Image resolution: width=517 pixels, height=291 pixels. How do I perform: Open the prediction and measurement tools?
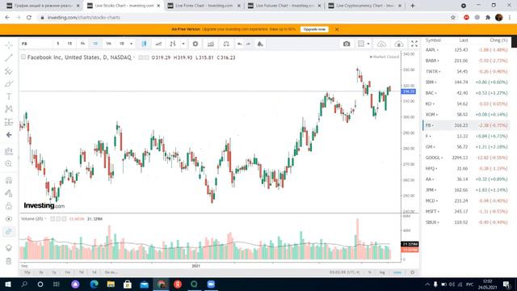(x=9, y=122)
